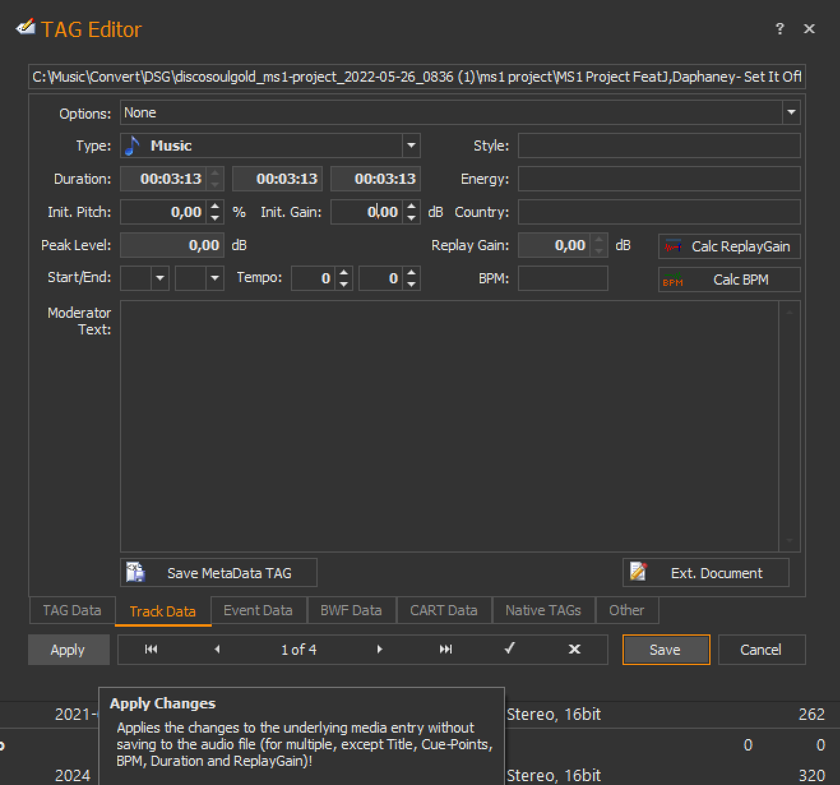Advance to the next track entry
The image size is (840, 785).
379,649
